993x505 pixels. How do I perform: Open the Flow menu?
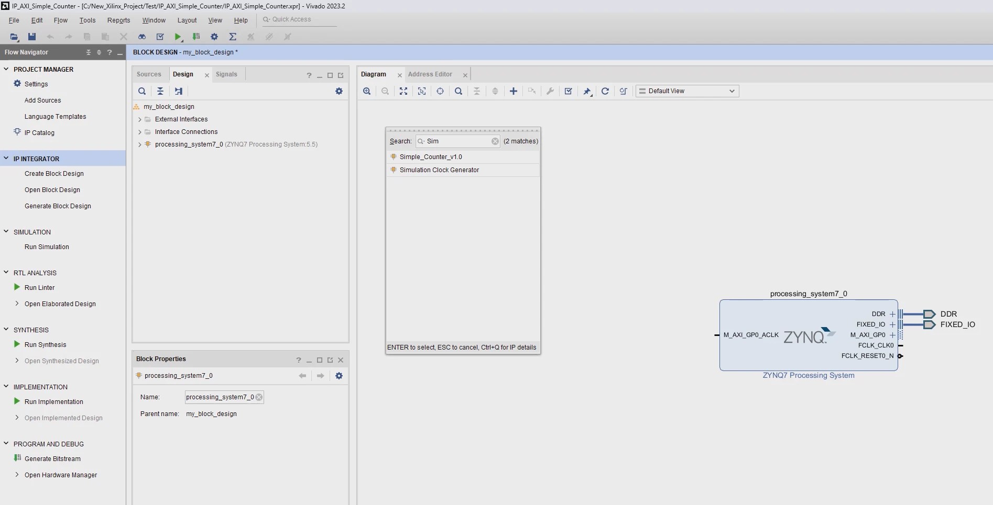pyautogui.click(x=61, y=20)
